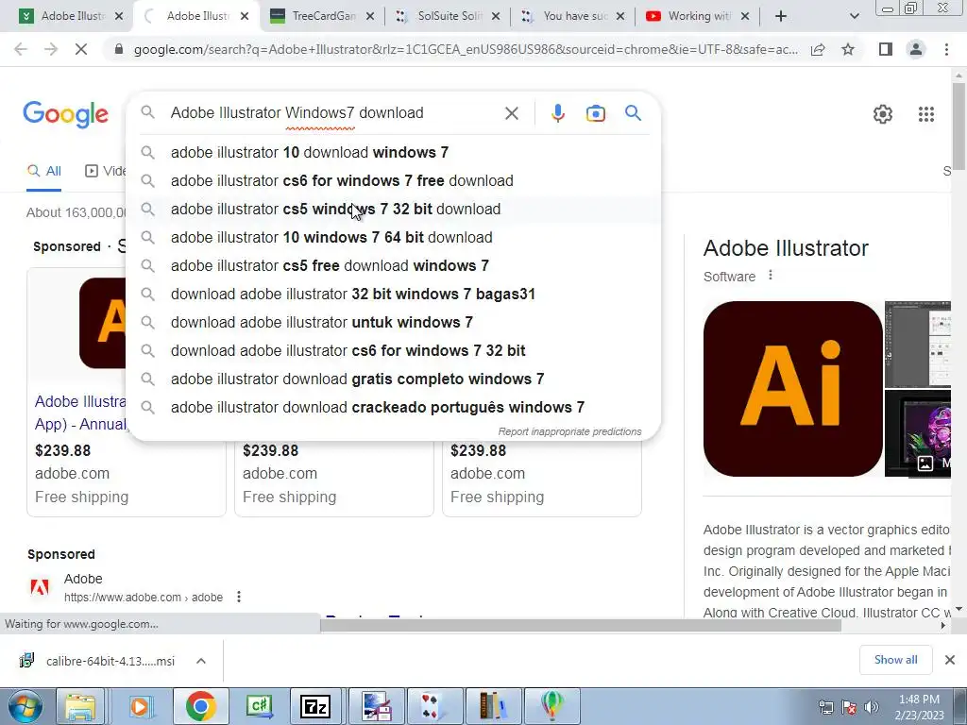Screen dimensions: 967x725
Task: Open the tab search dropdown
Action: click(x=854, y=16)
